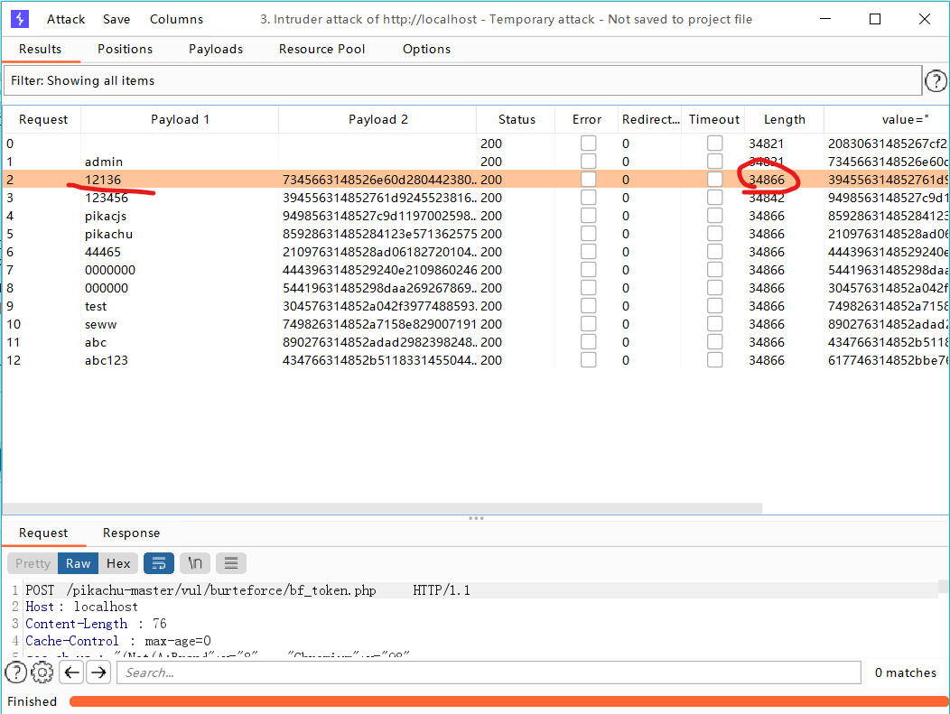Switch to Hex view
Image resolution: width=950 pixels, height=714 pixels.
tap(118, 563)
